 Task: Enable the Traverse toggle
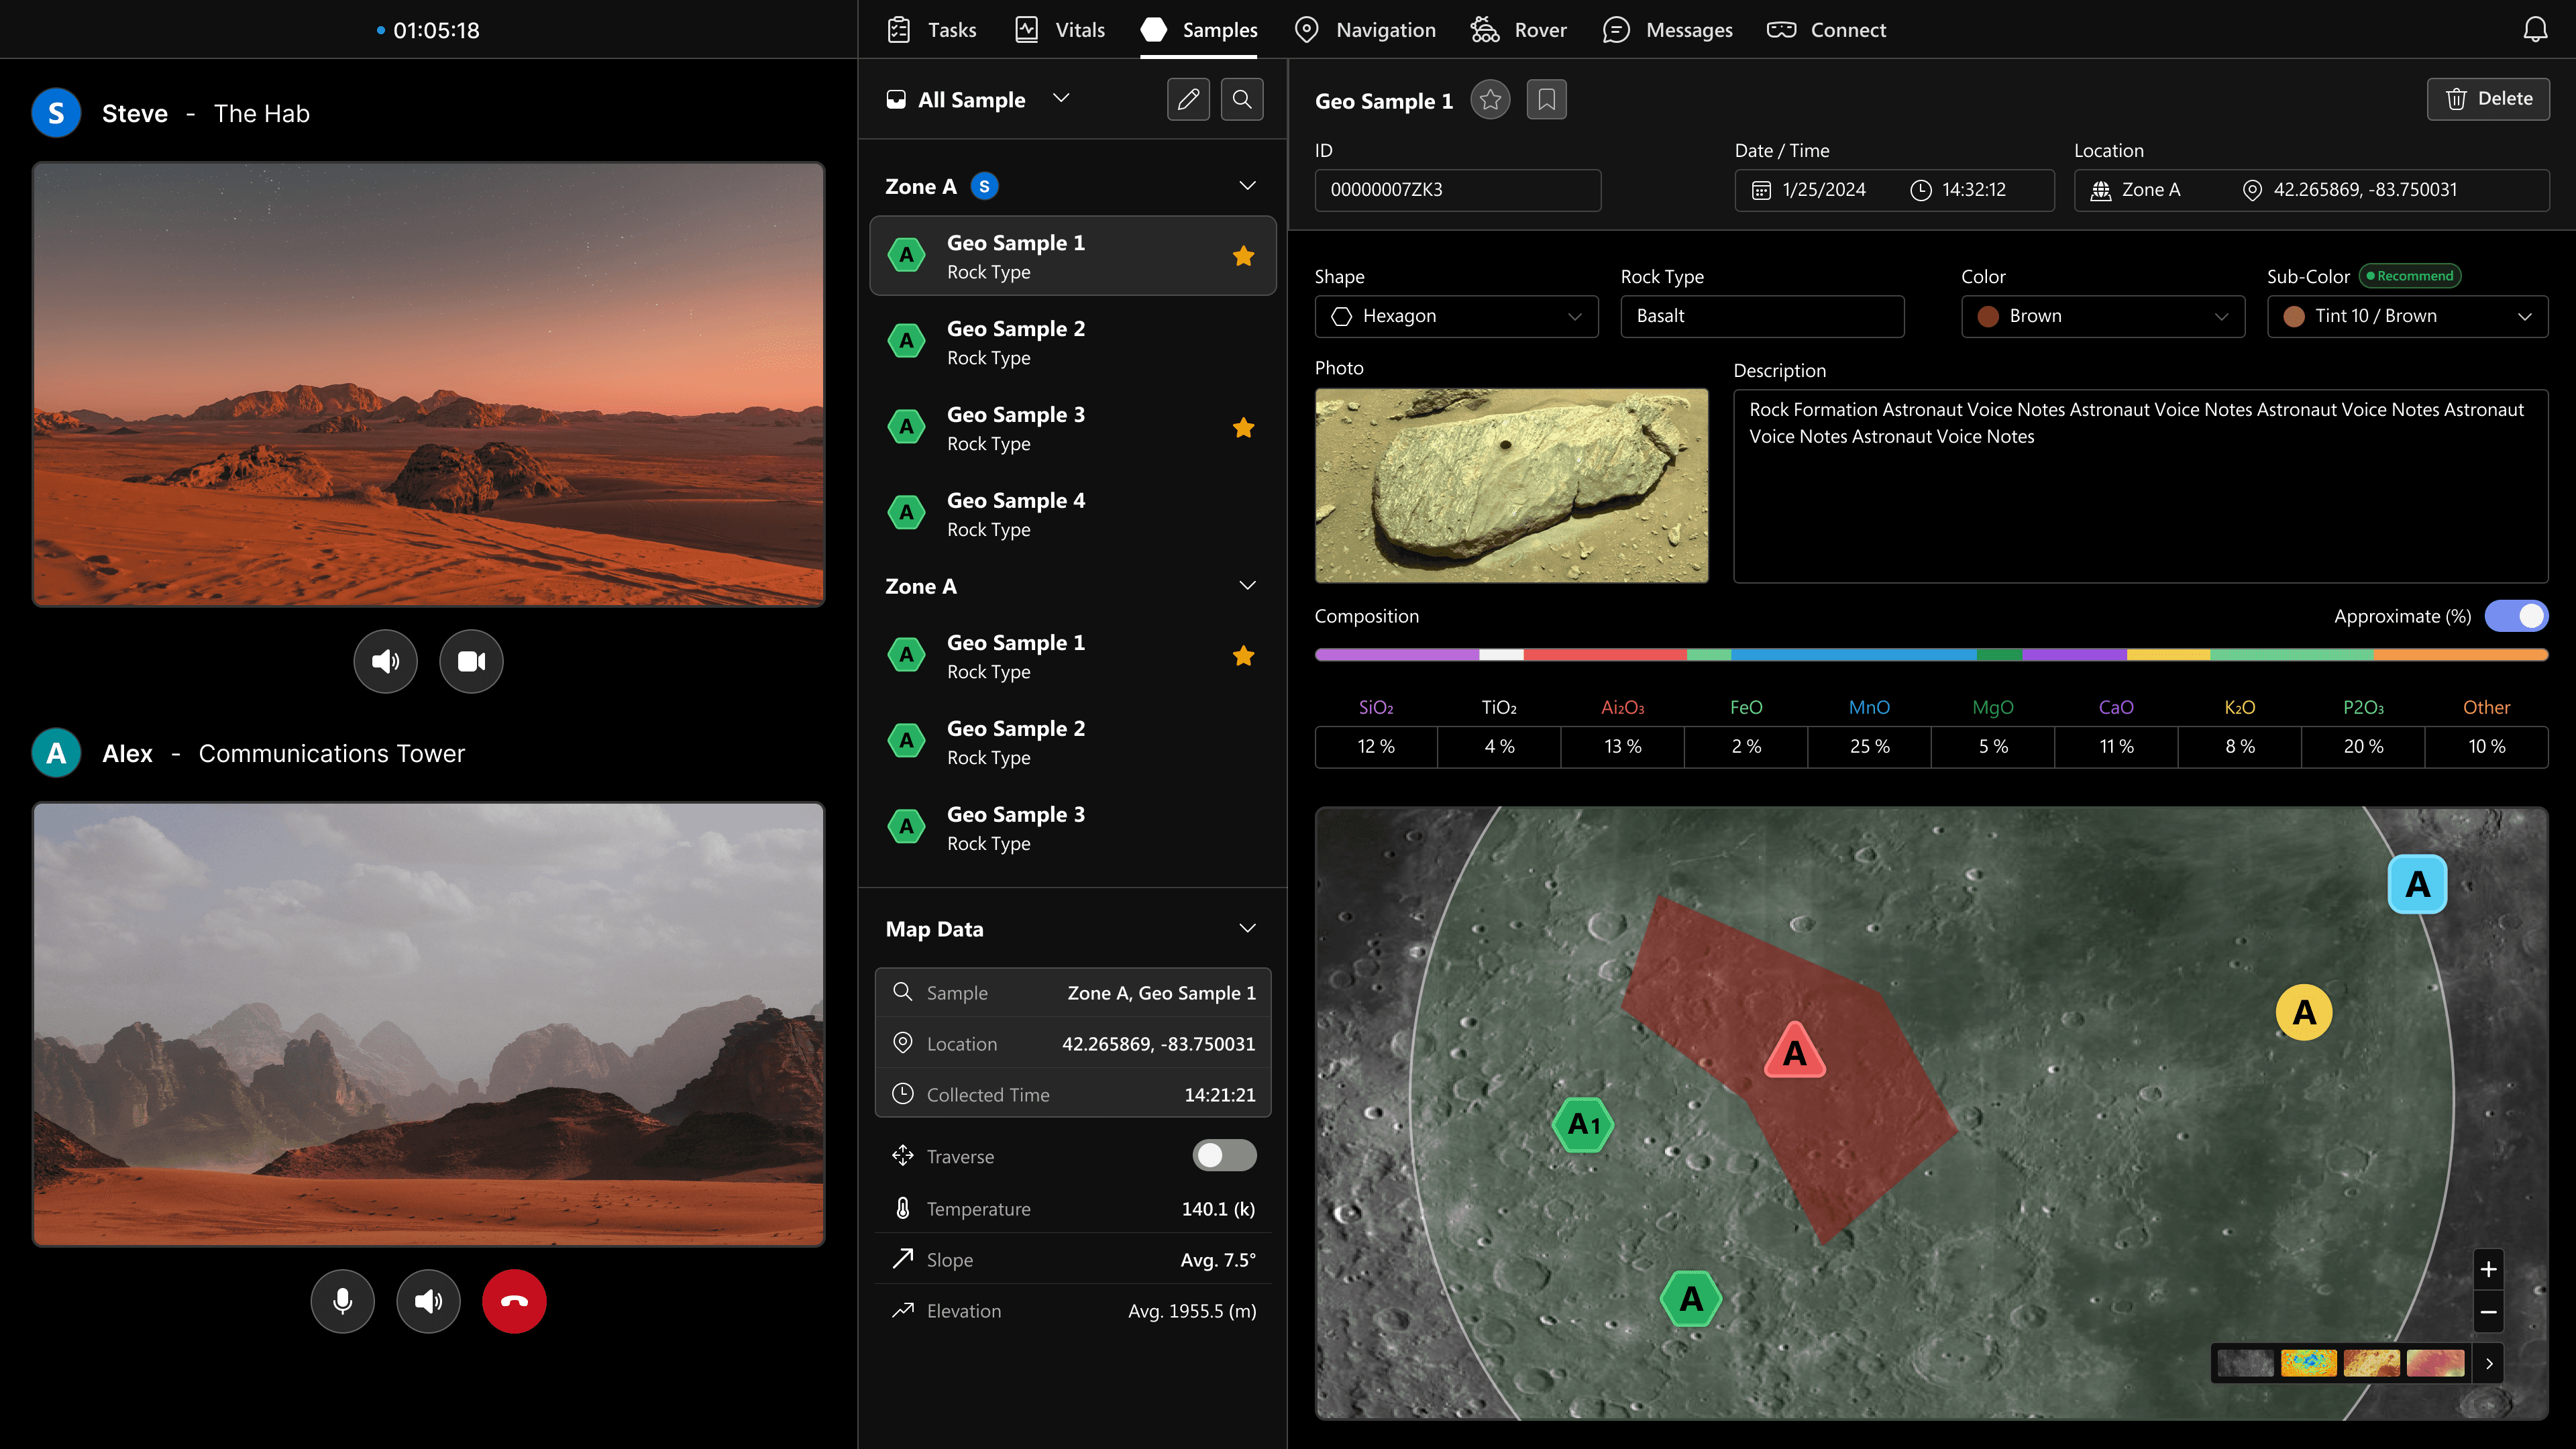pos(1224,1156)
